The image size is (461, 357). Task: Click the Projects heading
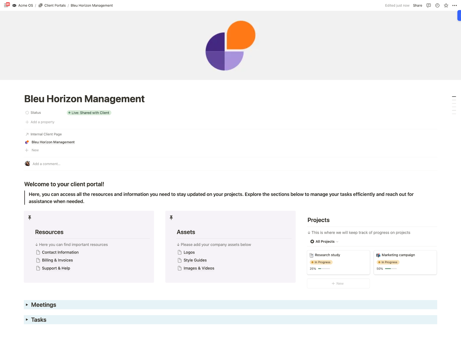(318, 220)
